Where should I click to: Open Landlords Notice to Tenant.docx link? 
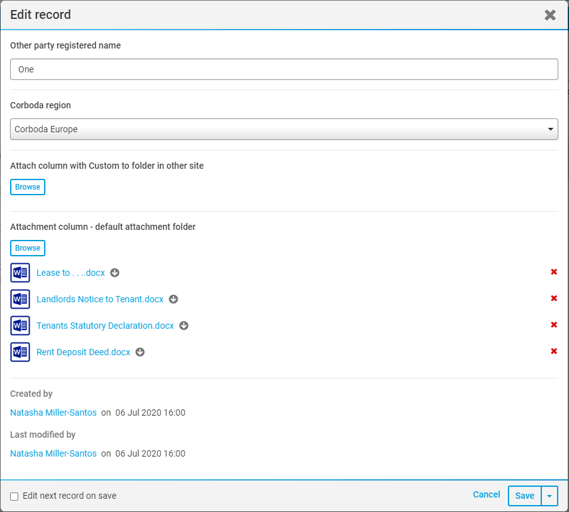[100, 299]
